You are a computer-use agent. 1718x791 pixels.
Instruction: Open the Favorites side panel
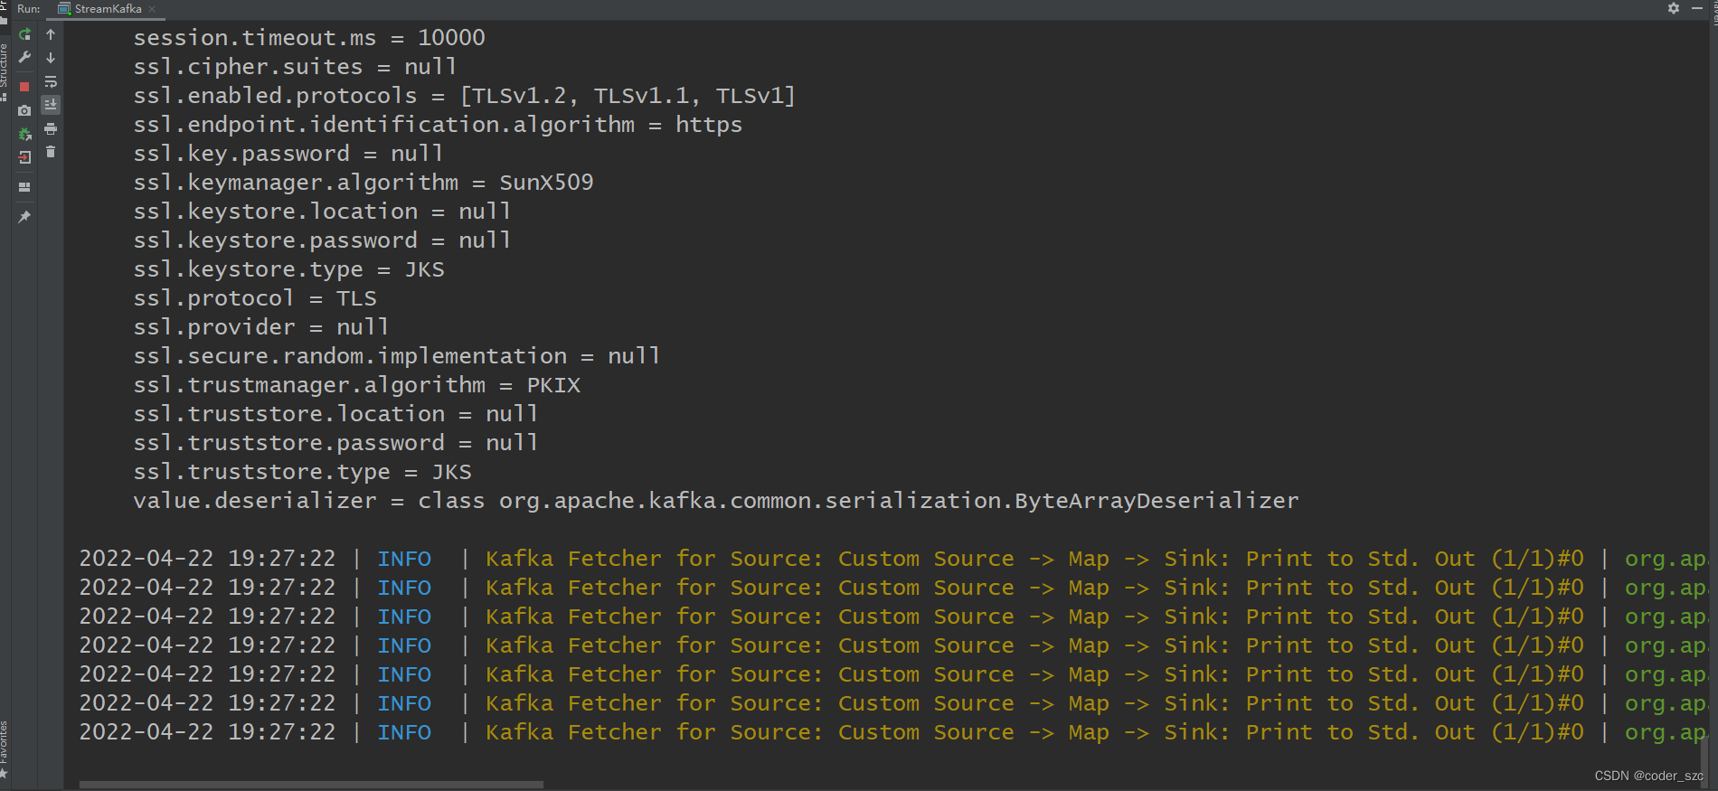pyautogui.click(x=5, y=749)
